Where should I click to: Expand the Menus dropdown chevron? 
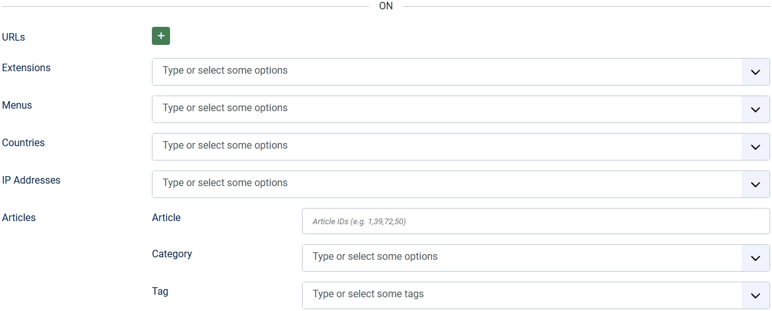[755, 109]
